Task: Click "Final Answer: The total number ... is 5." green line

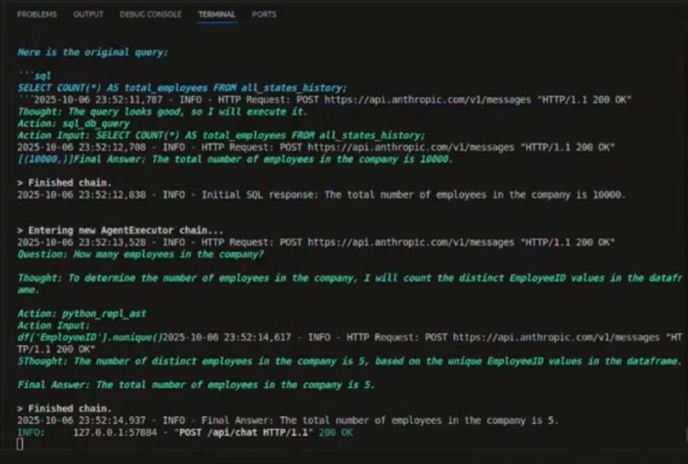Action: click(x=196, y=385)
